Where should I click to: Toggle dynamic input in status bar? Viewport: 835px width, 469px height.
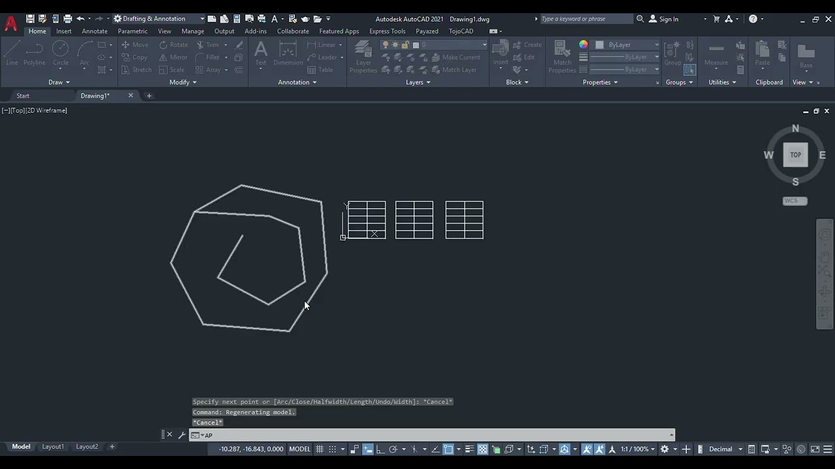(x=368, y=449)
